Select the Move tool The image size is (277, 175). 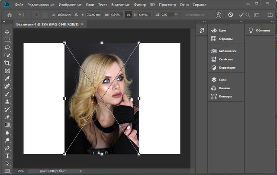(x=7, y=32)
